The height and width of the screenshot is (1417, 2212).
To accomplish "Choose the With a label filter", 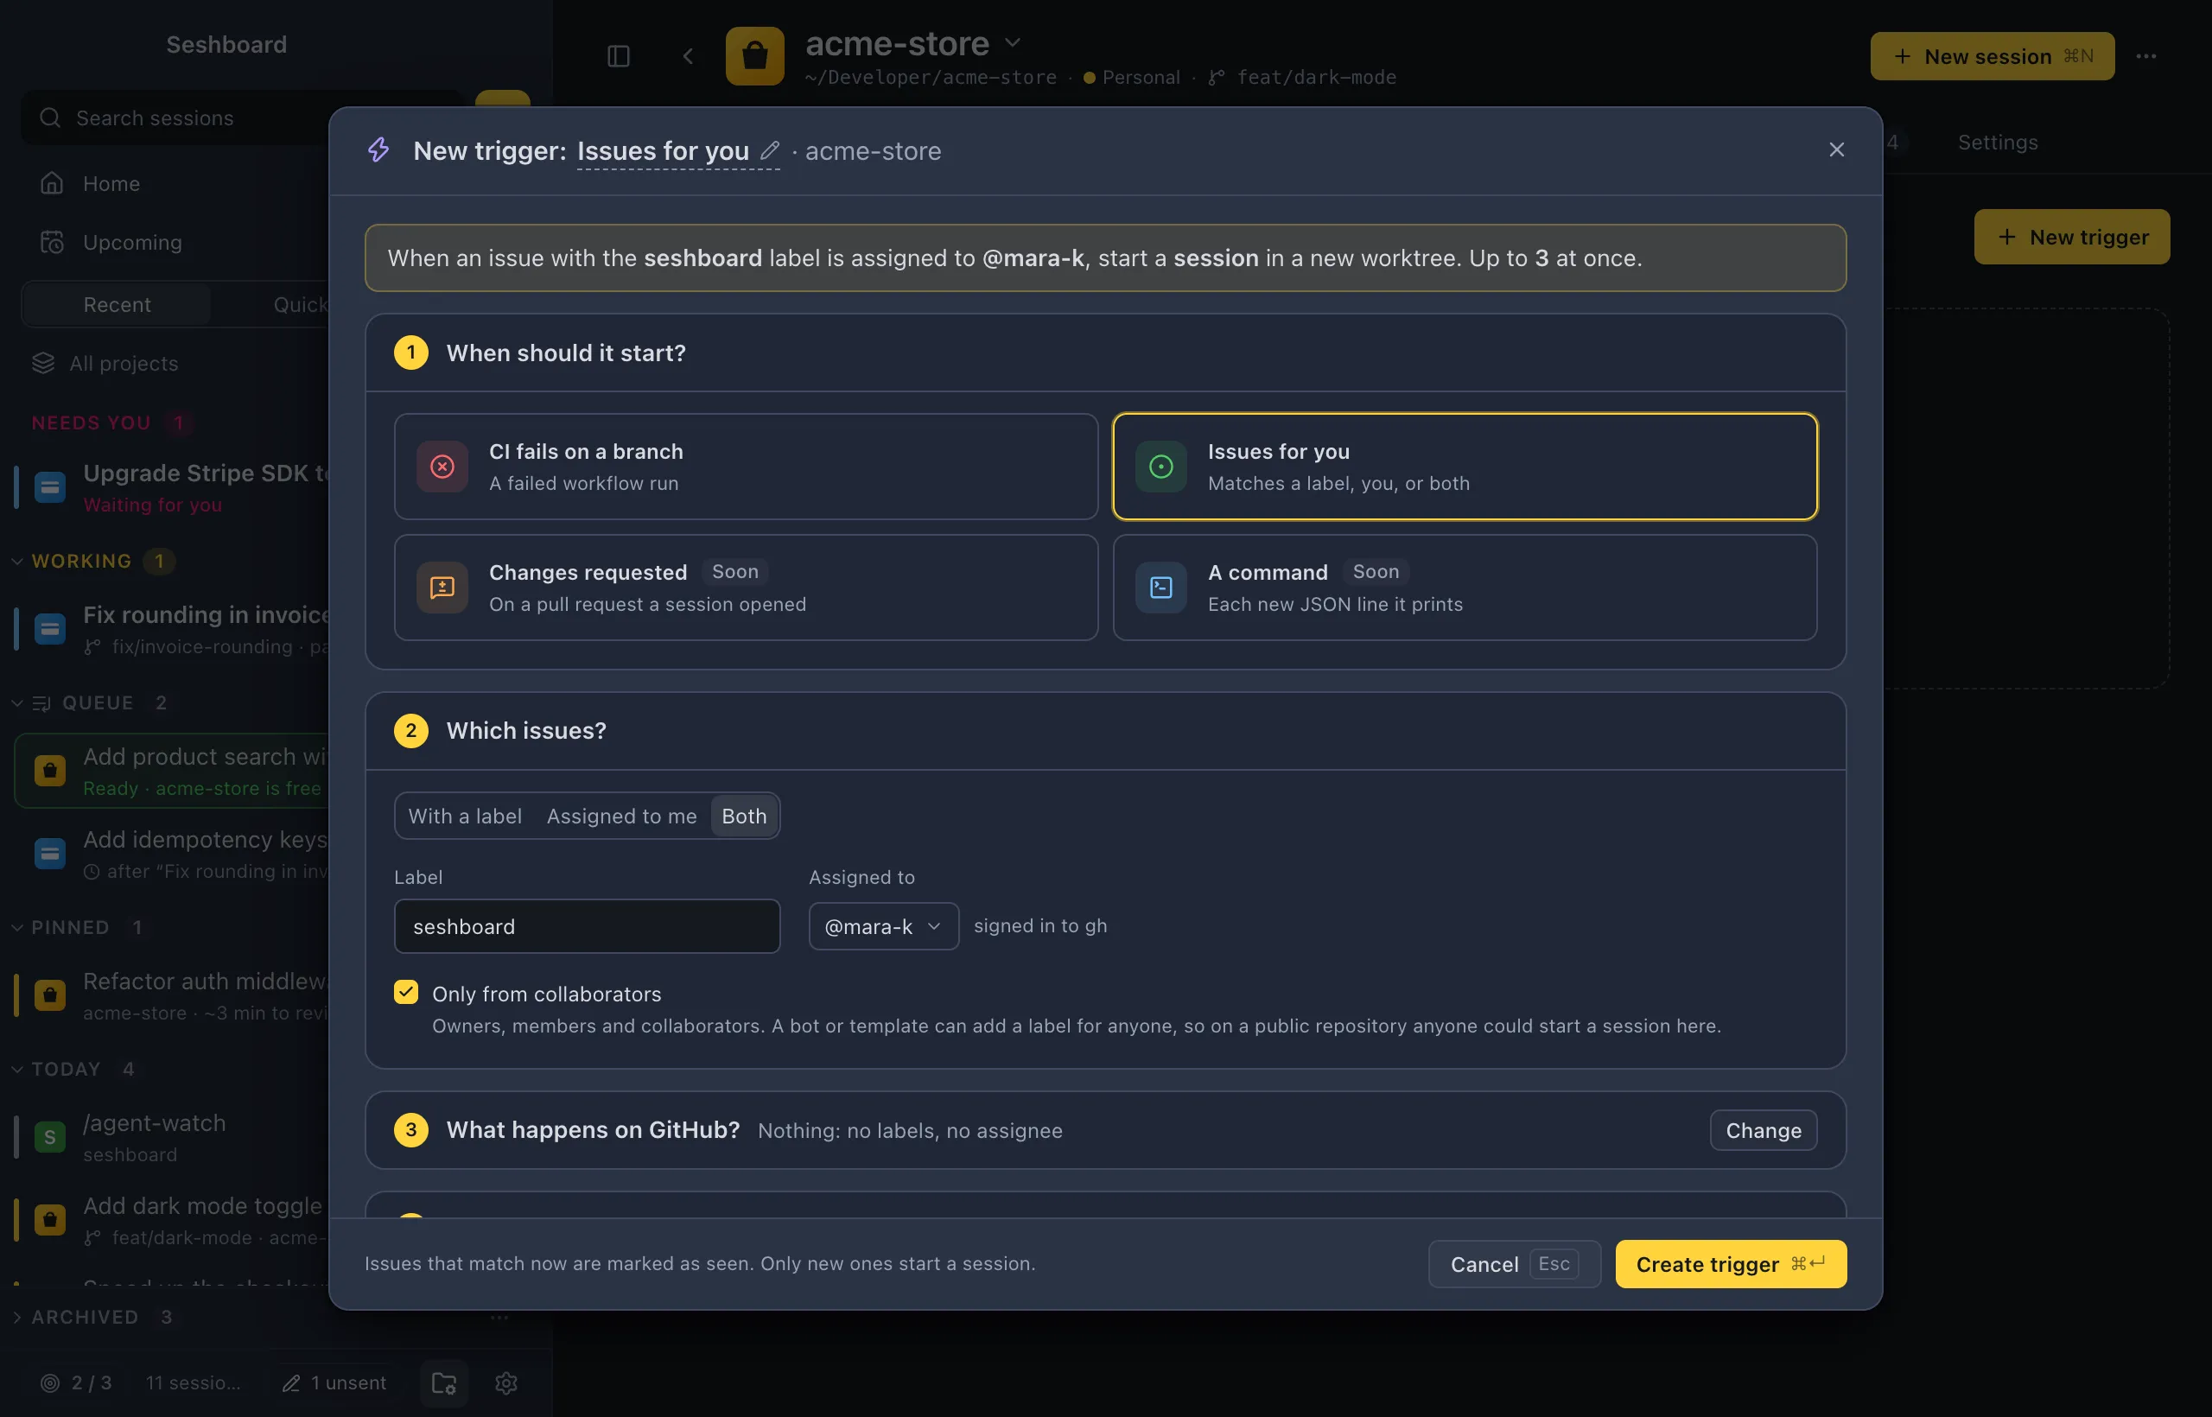I will coord(465,817).
